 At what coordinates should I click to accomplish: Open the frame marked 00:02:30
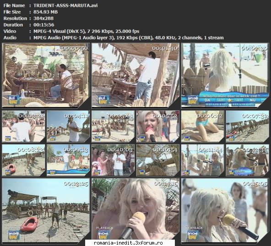coord(225,75)
